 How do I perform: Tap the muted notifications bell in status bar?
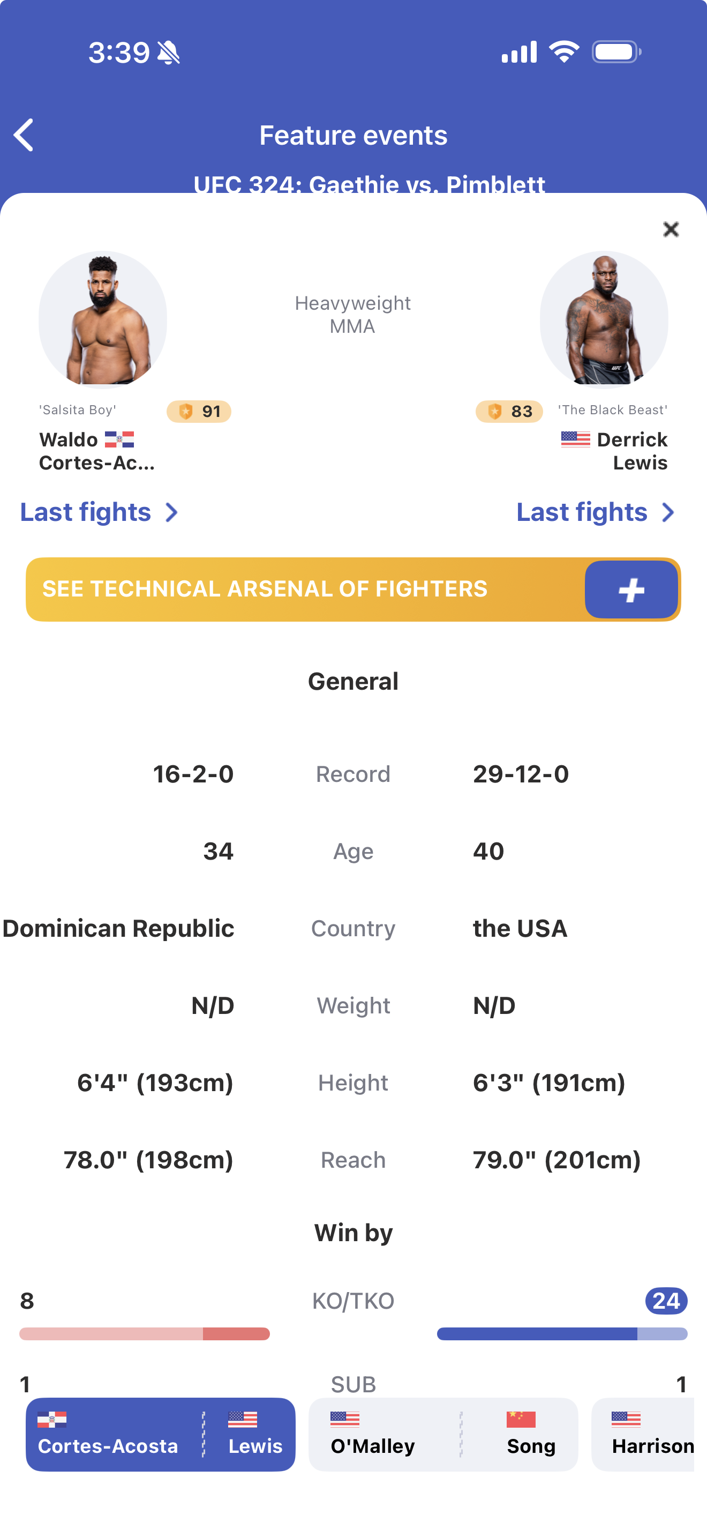point(169,52)
